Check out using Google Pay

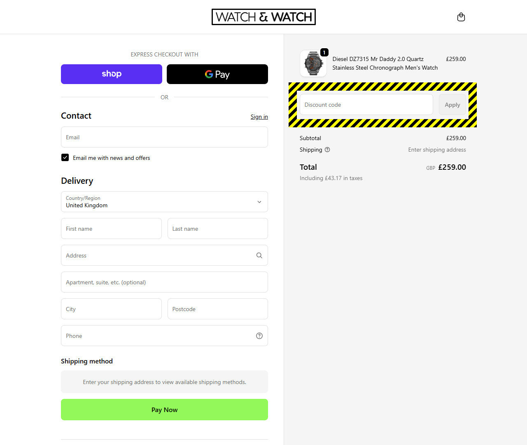(x=217, y=74)
